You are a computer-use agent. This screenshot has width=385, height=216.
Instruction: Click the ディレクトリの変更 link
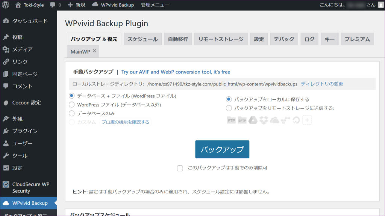tap(322, 84)
